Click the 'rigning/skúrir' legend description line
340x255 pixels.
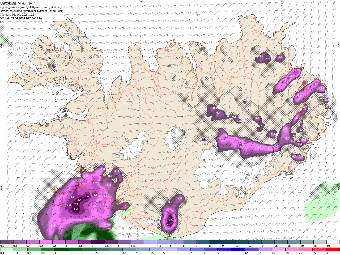coord(31,7)
